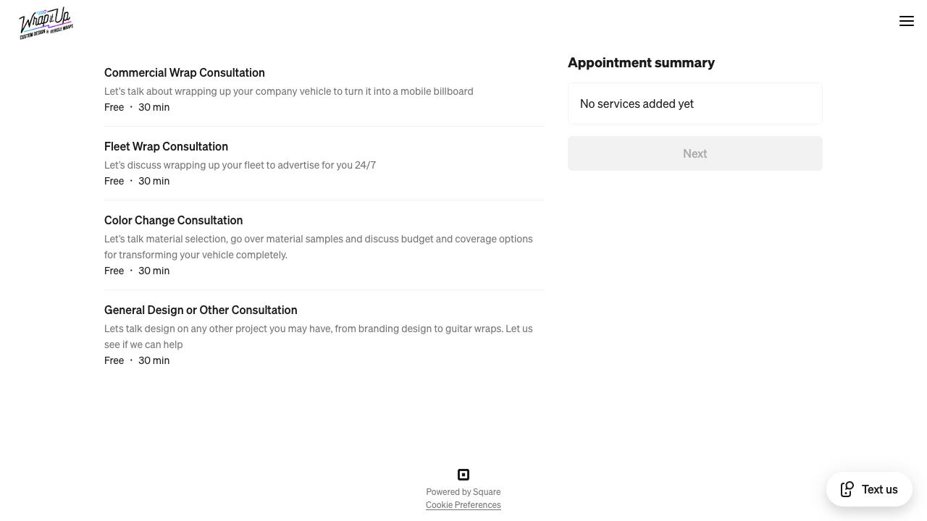The width and height of the screenshot is (927, 521).
Task: Select General Design or Other Consultation
Action: [201, 310]
